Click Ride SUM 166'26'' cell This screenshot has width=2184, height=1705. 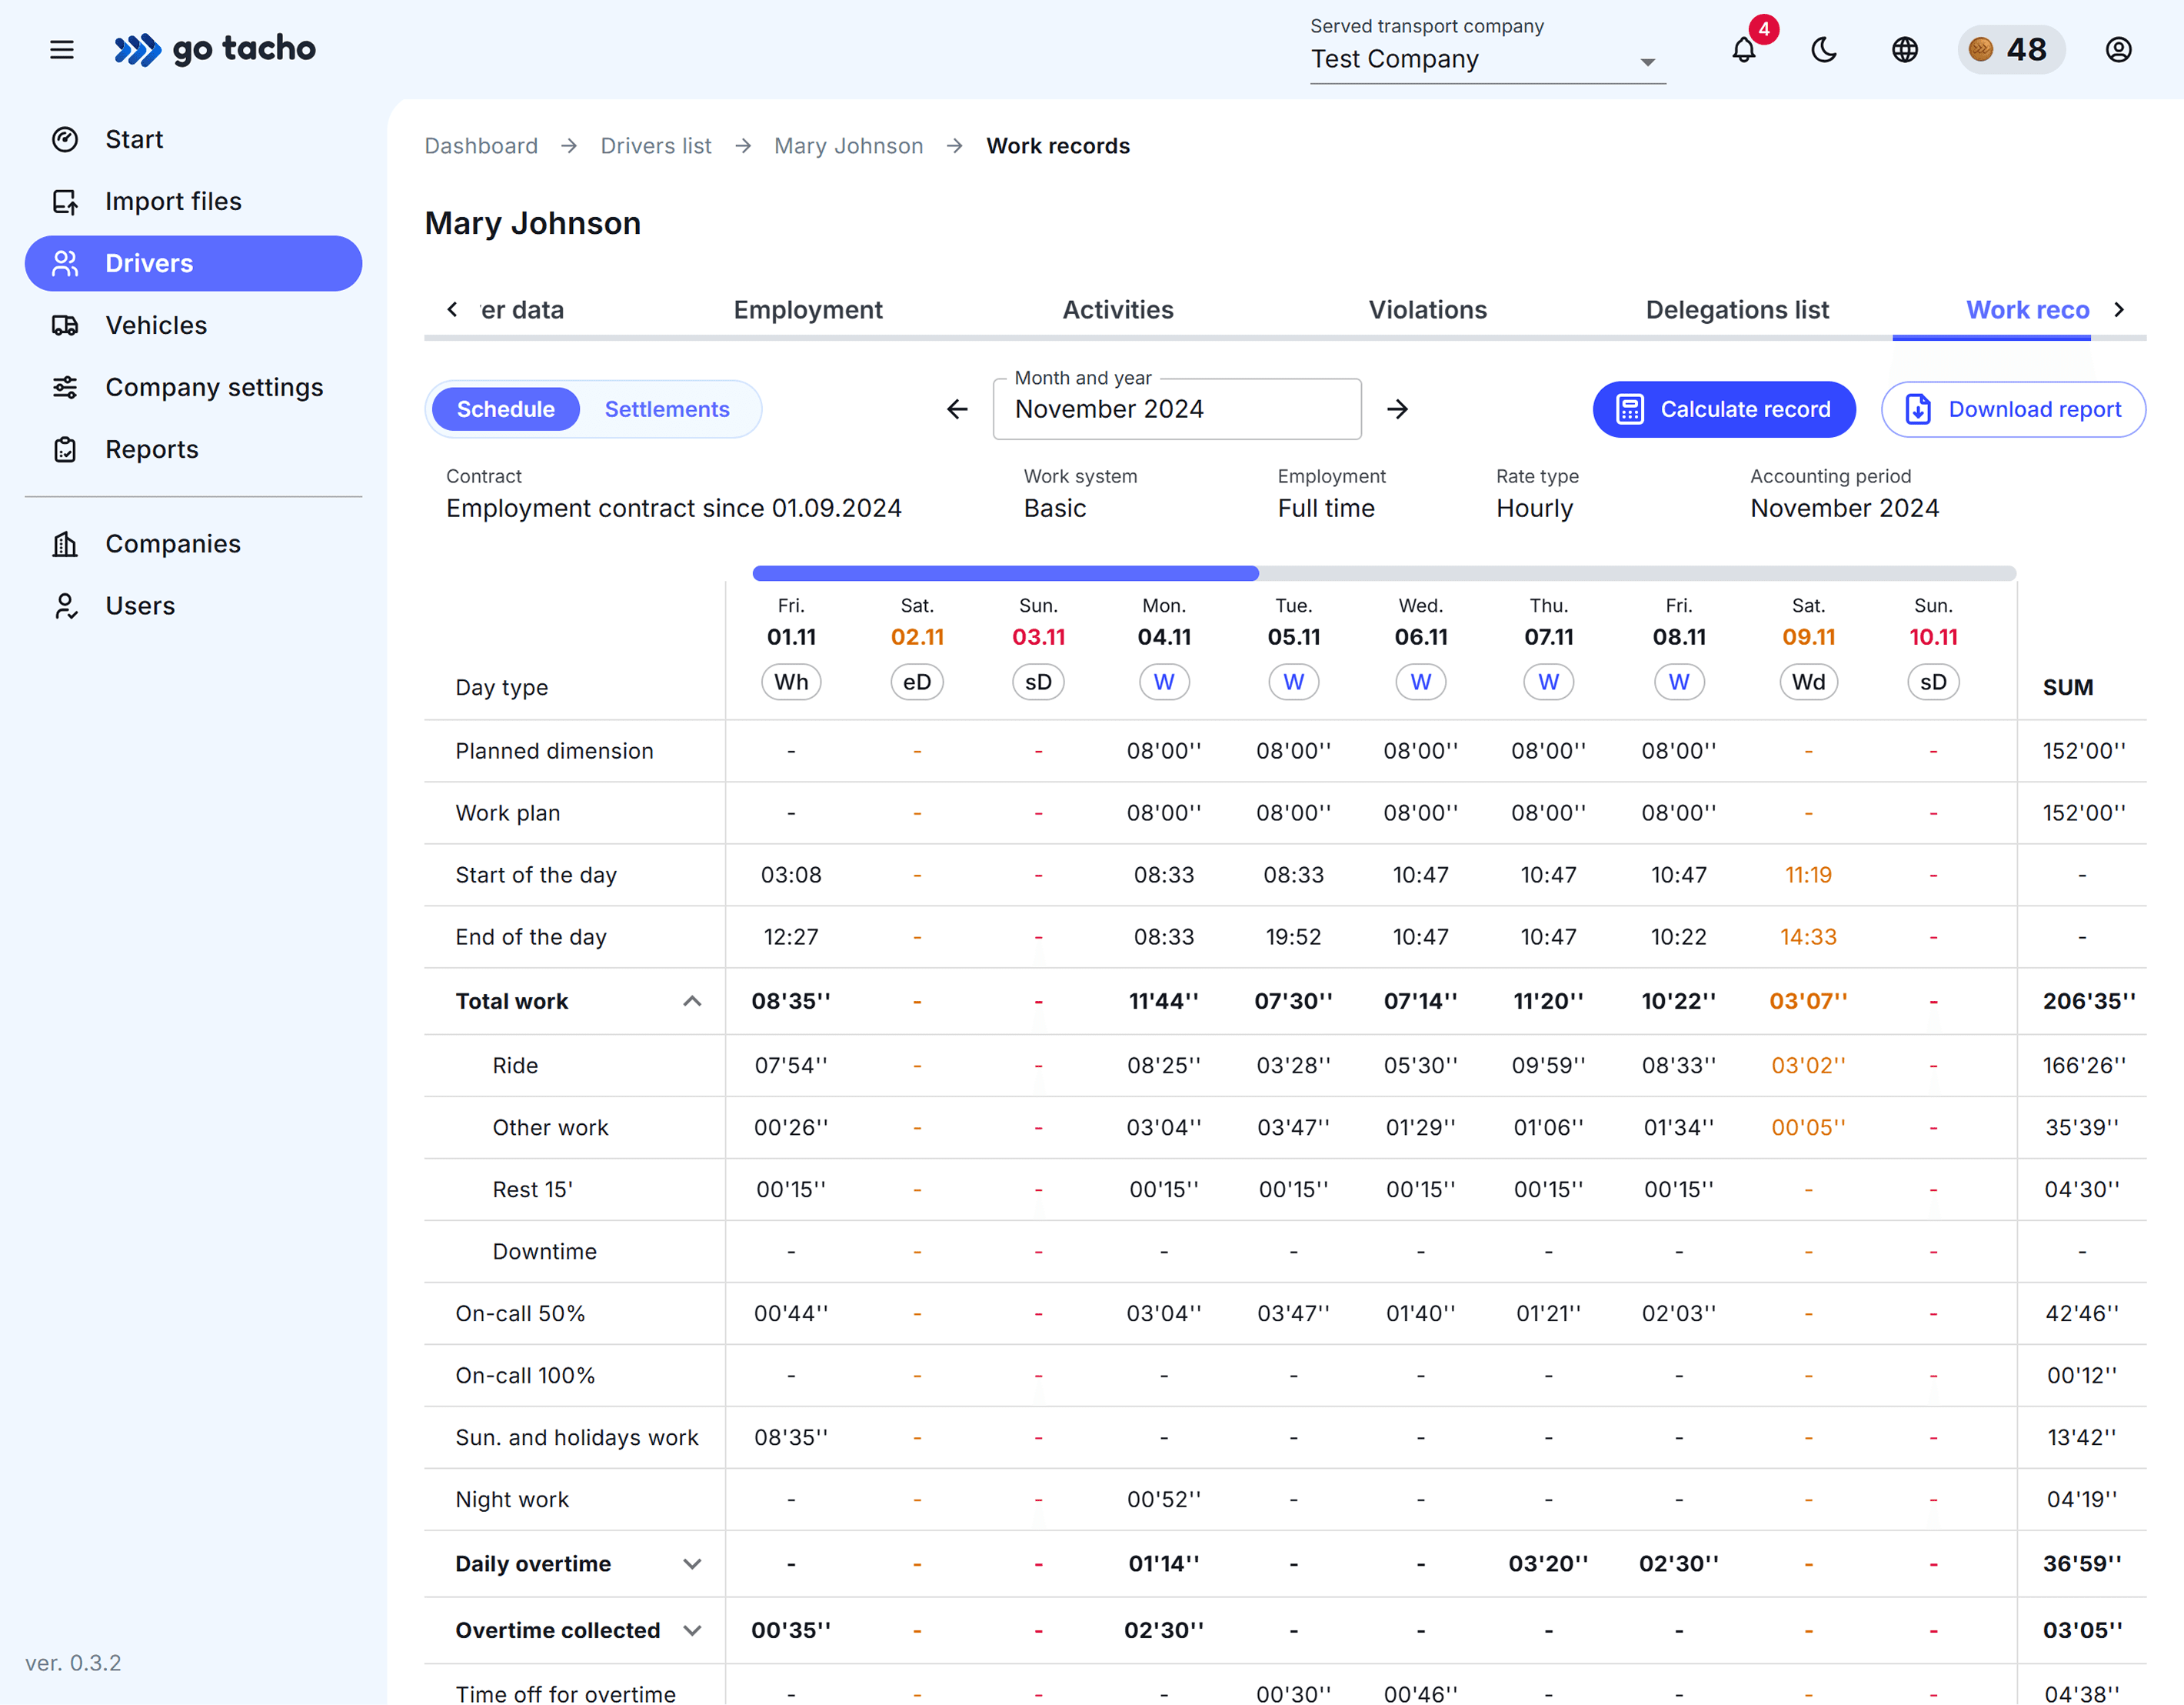coord(2083,1066)
